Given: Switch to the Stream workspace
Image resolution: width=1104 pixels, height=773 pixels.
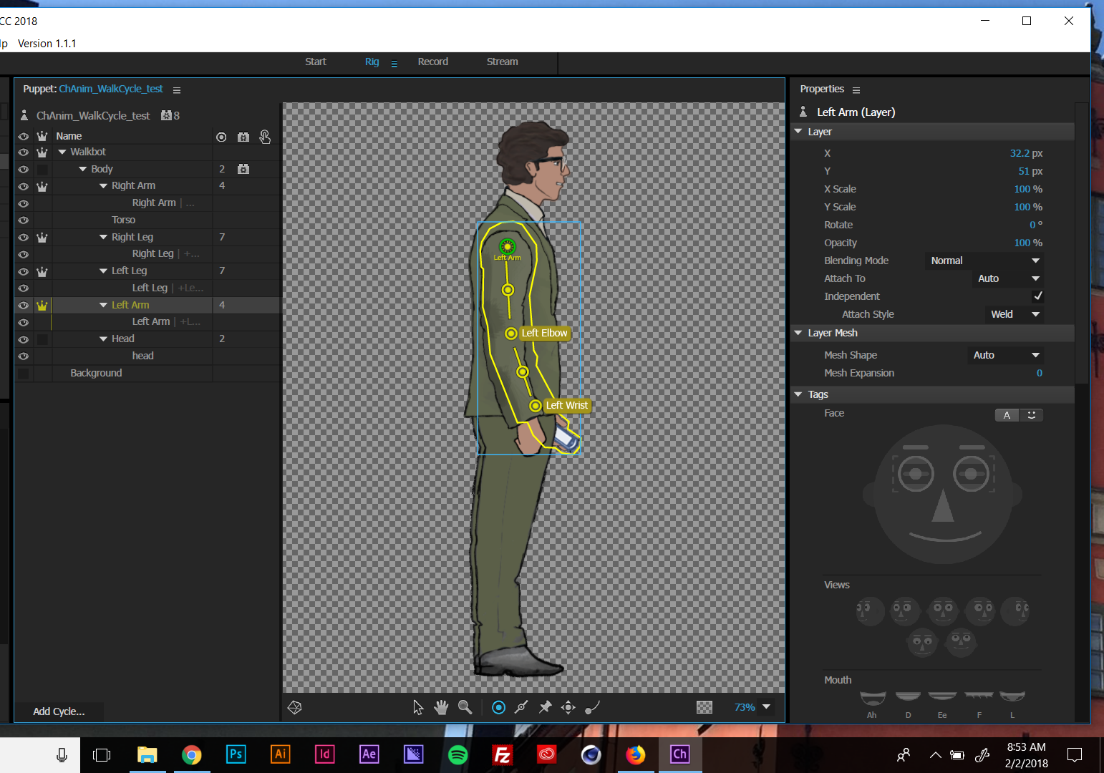Looking at the screenshot, I should [502, 62].
